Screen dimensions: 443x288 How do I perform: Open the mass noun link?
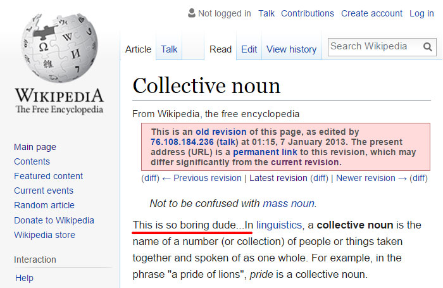click(x=289, y=203)
